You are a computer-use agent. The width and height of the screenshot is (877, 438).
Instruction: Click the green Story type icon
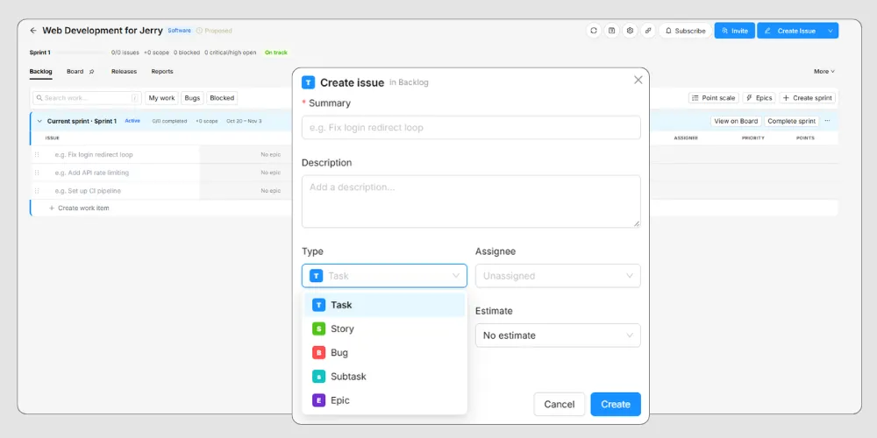tap(319, 328)
